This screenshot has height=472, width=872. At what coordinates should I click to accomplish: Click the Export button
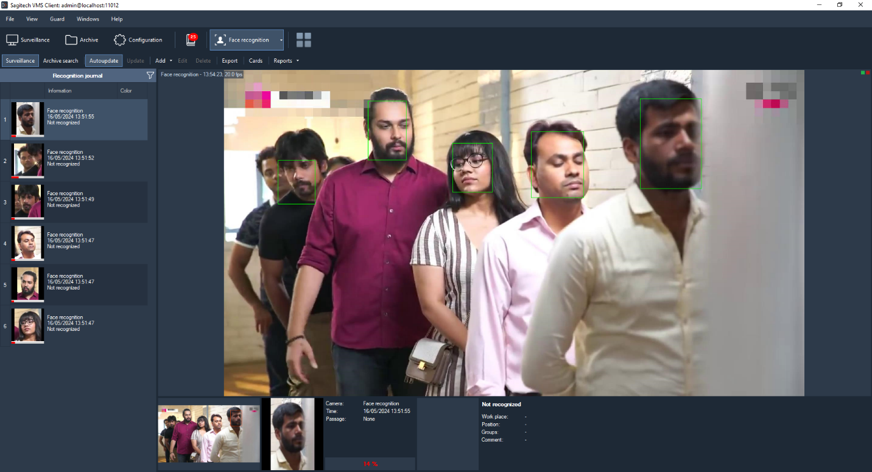click(230, 61)
